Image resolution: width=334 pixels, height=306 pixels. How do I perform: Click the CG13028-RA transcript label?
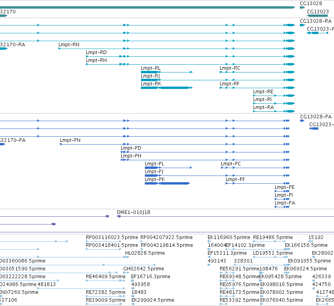(316, 21)
